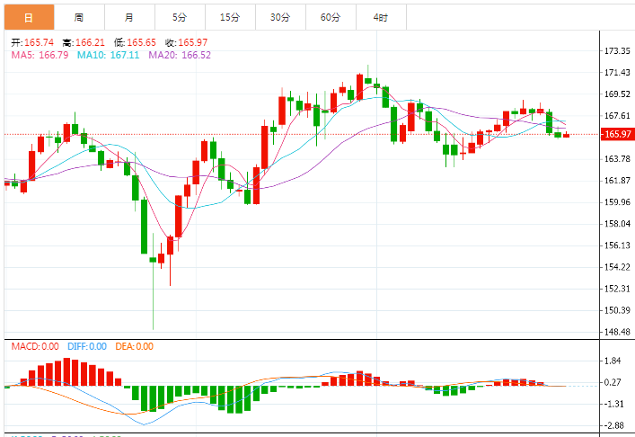Open the 15分 timeframe tab
The width and height of the screenshot is (635, 437).
230,17
